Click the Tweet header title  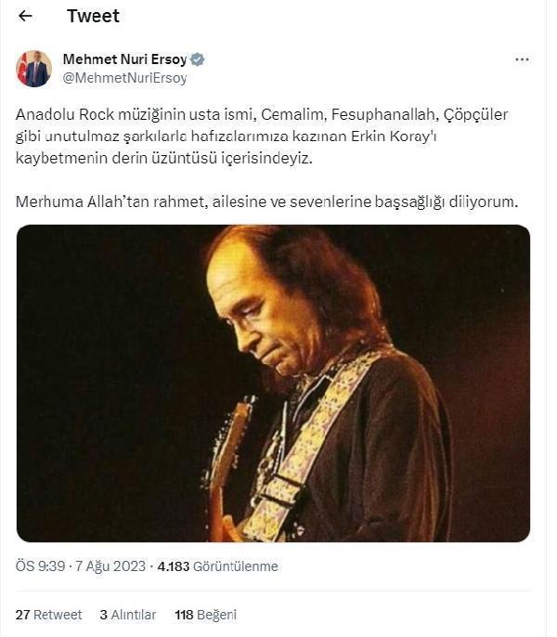[x=93, y=17]
